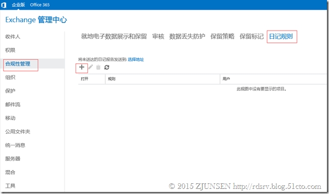Screen dimensions: 329x194
Task: Click the edit pencil icon
Action: 90,67
